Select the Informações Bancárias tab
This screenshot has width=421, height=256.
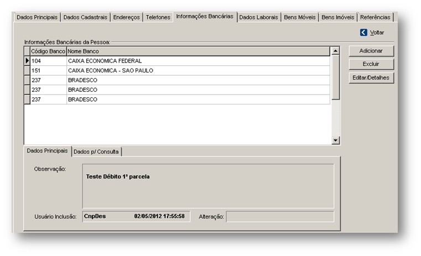point(205,17)
